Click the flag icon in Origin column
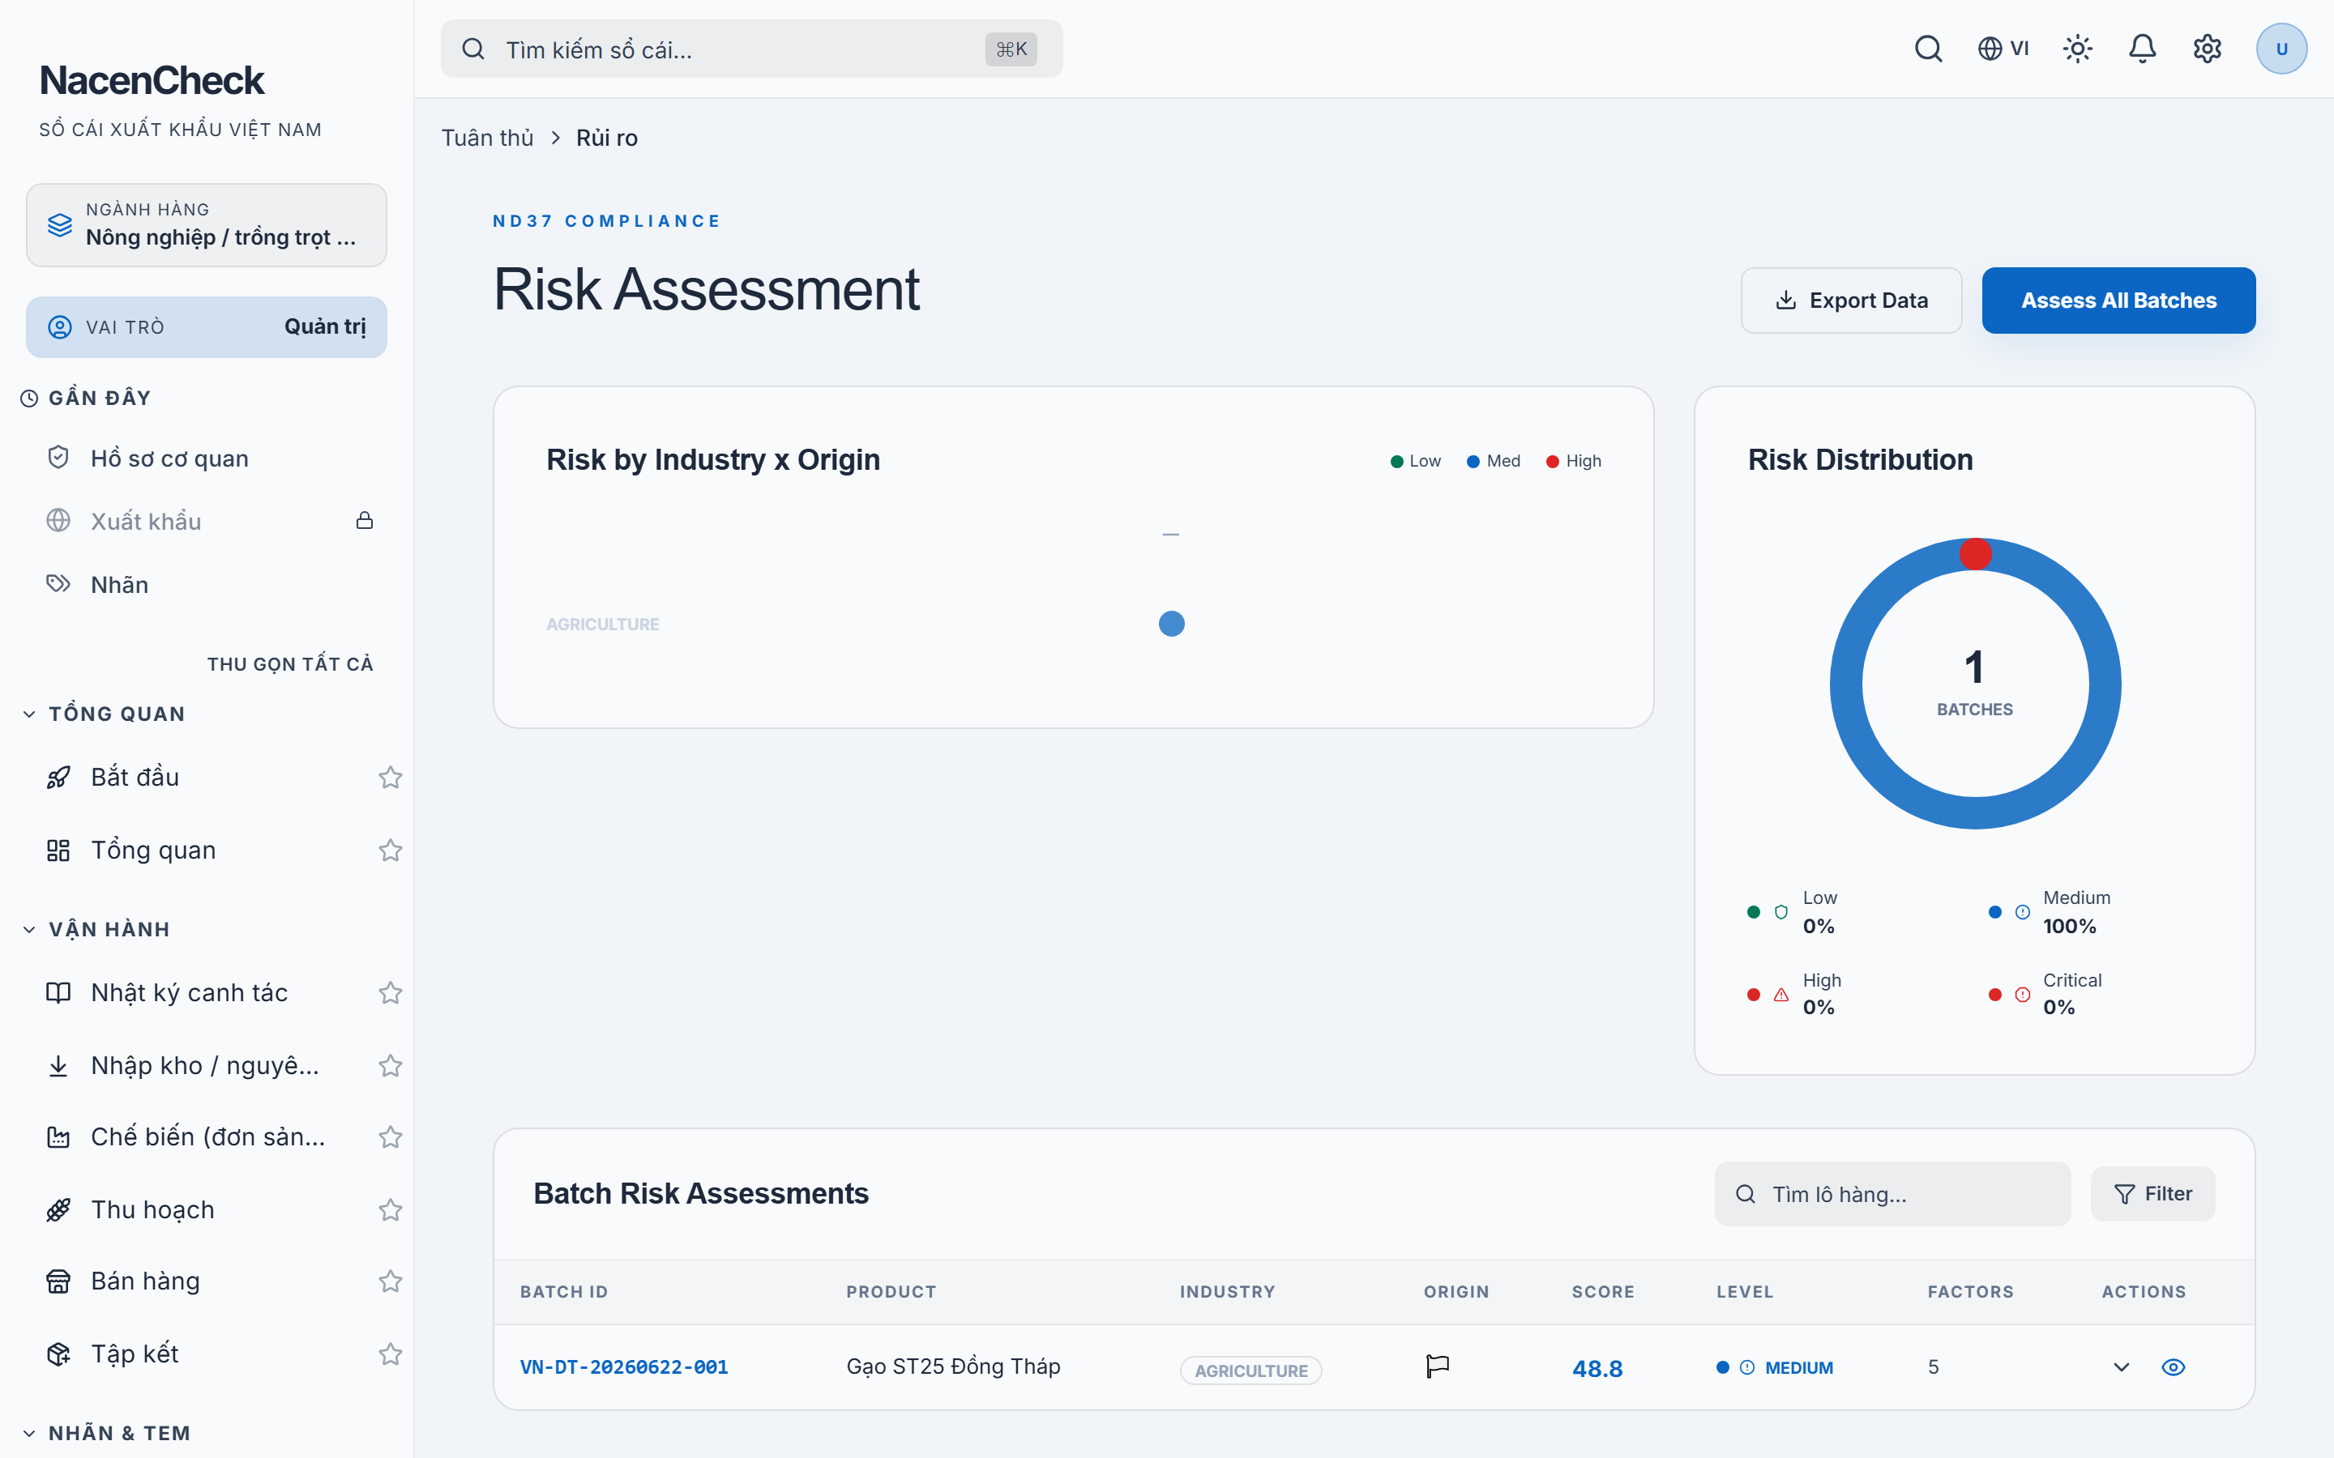This screenshot has width=2334, height=1458. [1437, 1366]
